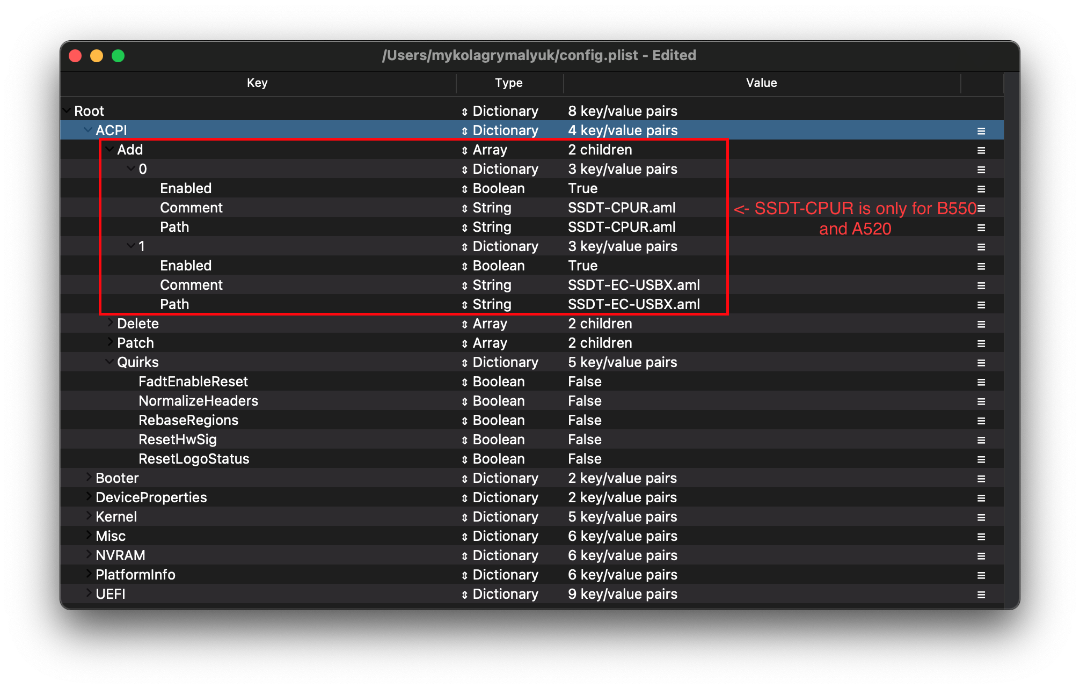Image resolution: width=1080 pixels, height=689 pixels.
Task: Toggle ResetLogoStatus boolean value False
Action: 585,459
